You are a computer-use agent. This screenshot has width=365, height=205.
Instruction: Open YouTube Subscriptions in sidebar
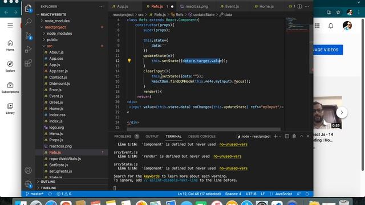[x=10, y=87]
